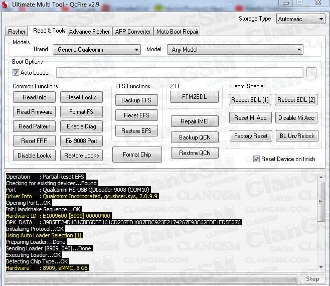Click the "Driver Info" log line
The width and height of the screenshot is (330, 286).
(x=82, y=196)
